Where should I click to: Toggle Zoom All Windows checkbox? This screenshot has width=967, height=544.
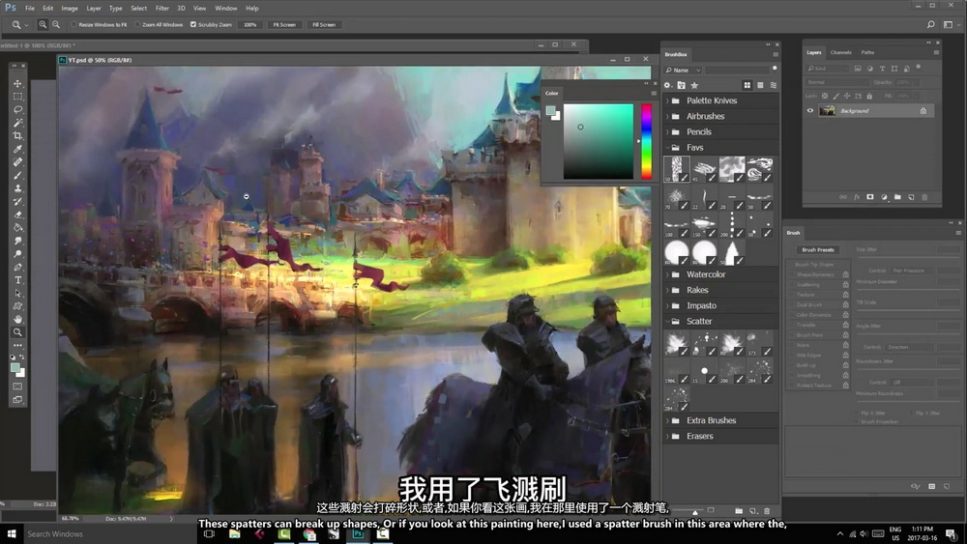tap(137, 25)
